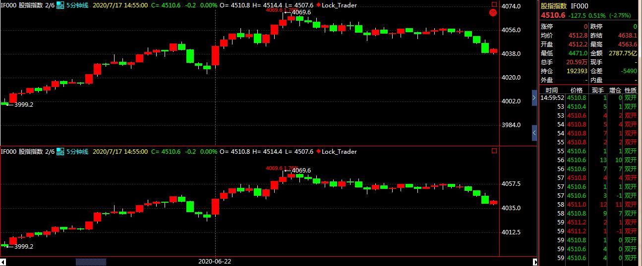Click the 现手 column header
Screen dimensions: 642x266
pos(597,90)
